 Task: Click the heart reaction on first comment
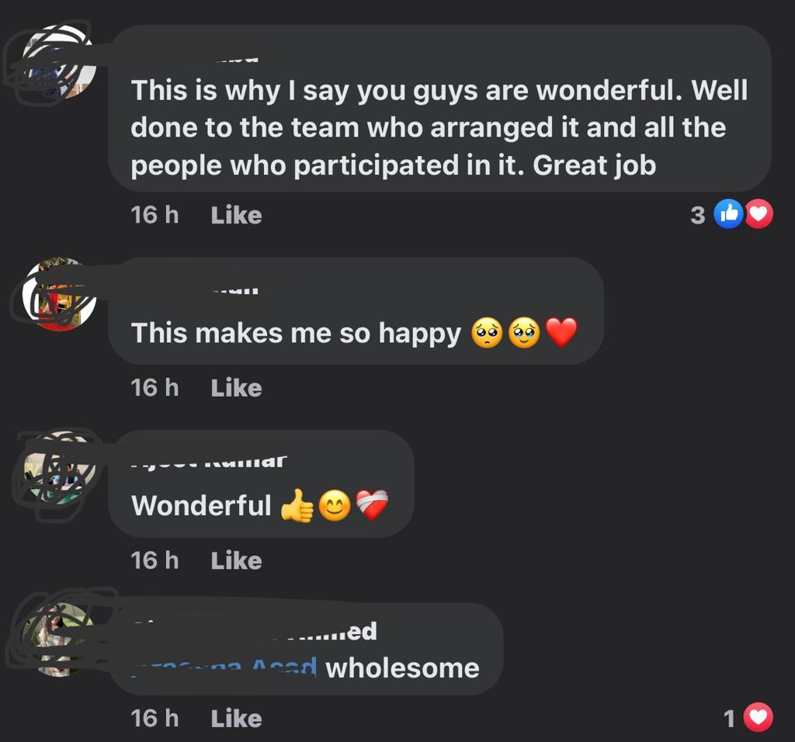759,214
